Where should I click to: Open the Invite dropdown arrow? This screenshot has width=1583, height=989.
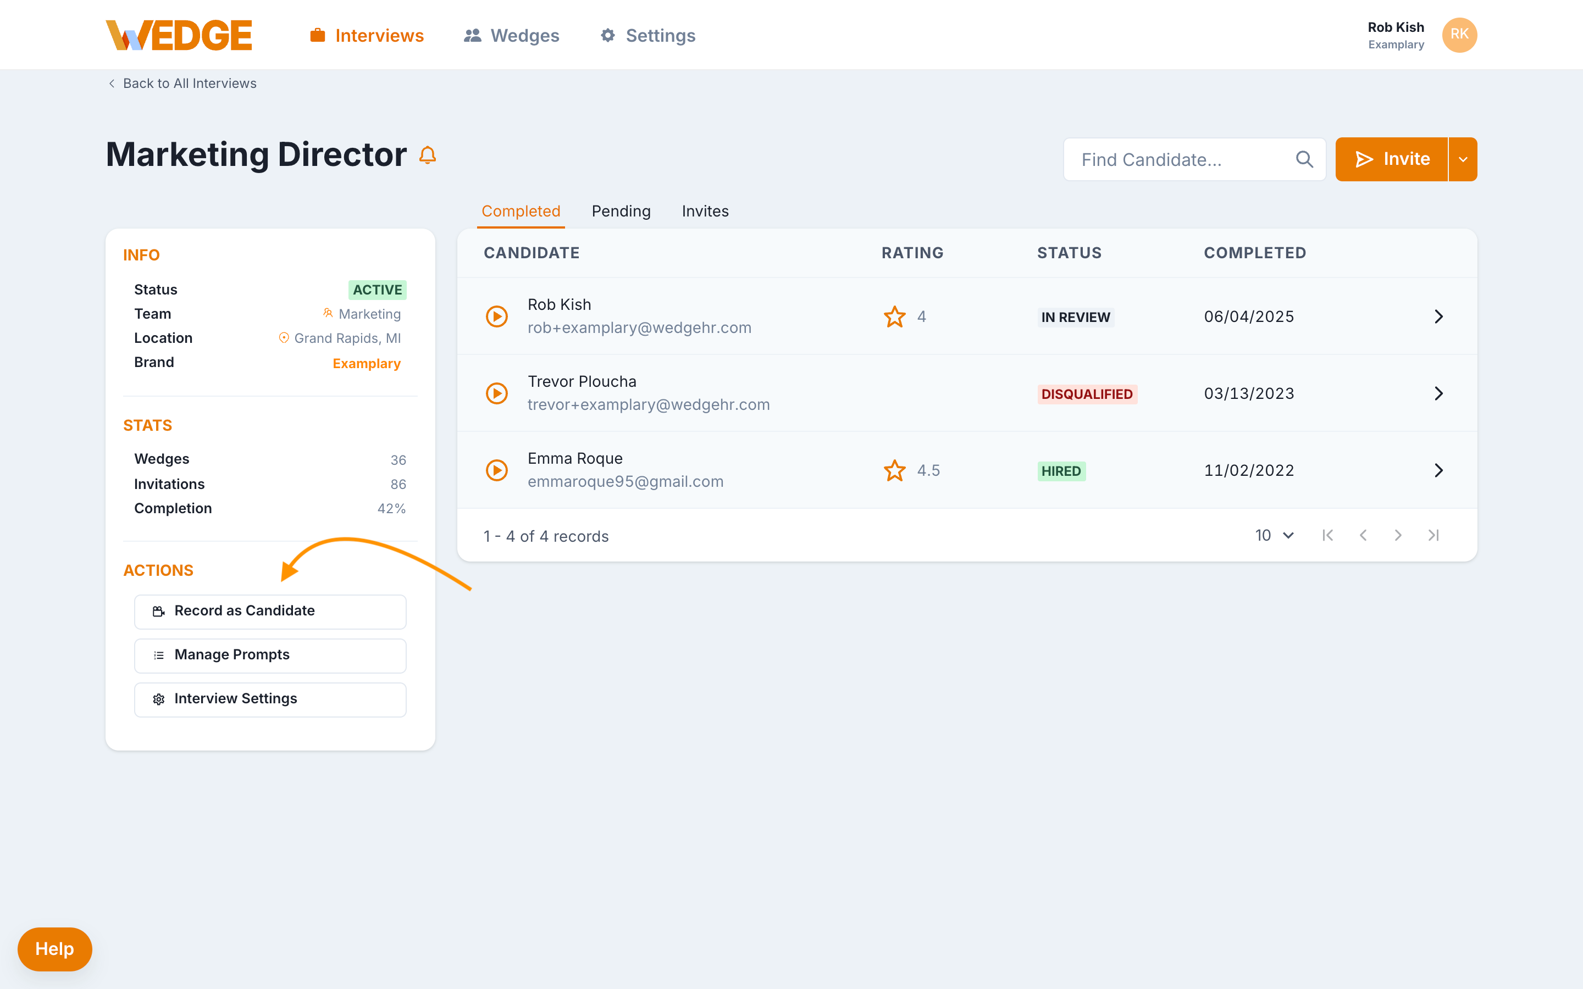click(x=1463, y=159)
